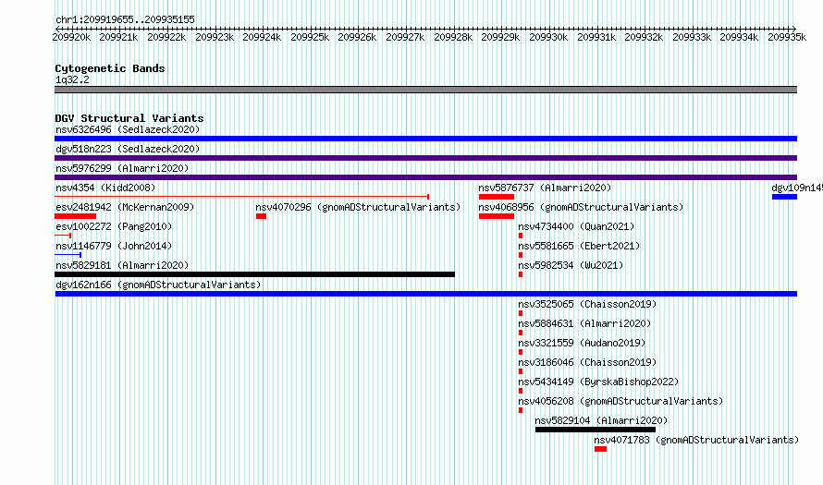Select the thin blue nsv1146779 line
The height and width of the screenshot is (485, 823).
[x=68, y=255]
